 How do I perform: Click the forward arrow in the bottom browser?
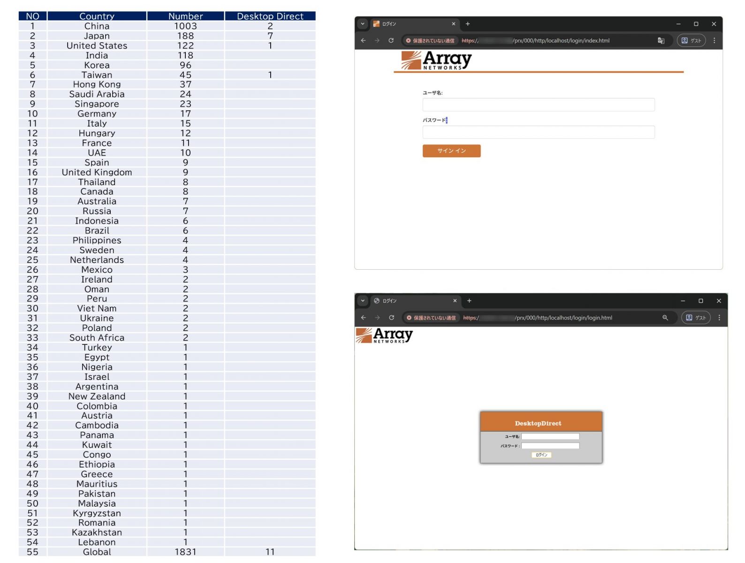(377, 318)
